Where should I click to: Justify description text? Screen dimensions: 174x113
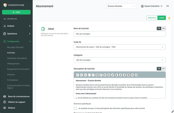pyautogui.click(x=128, y=75)
